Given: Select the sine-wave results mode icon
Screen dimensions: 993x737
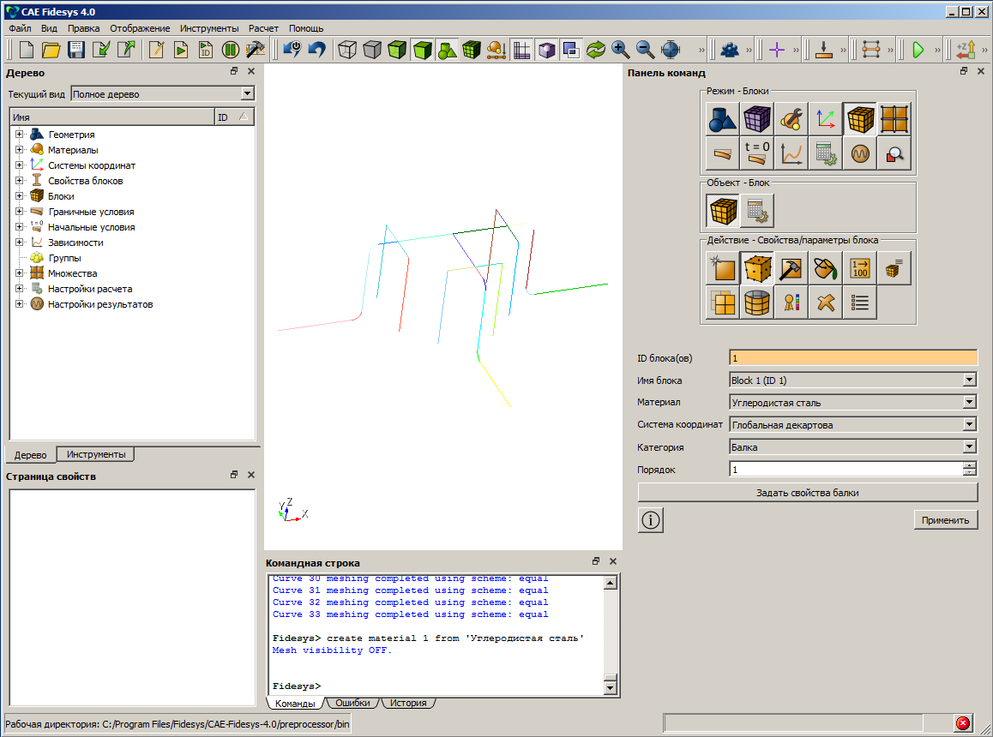Looking at the screenshot, I should 860,153.
